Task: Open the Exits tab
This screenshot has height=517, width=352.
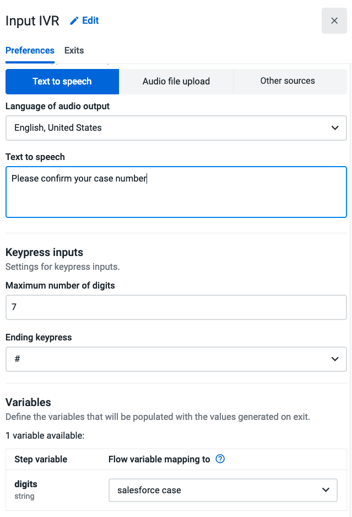Action: (74, 50)
